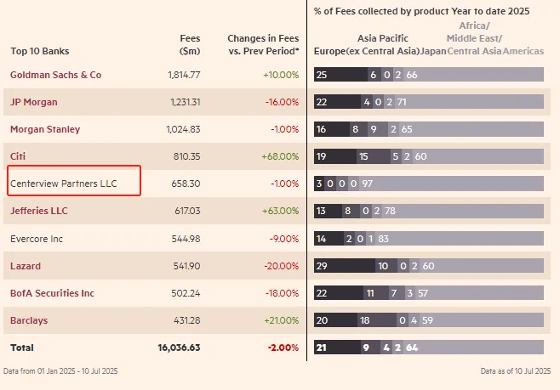The image size is (560, 390).
Task: Click the Asia Pacific legend label
Action: [383, 44]
